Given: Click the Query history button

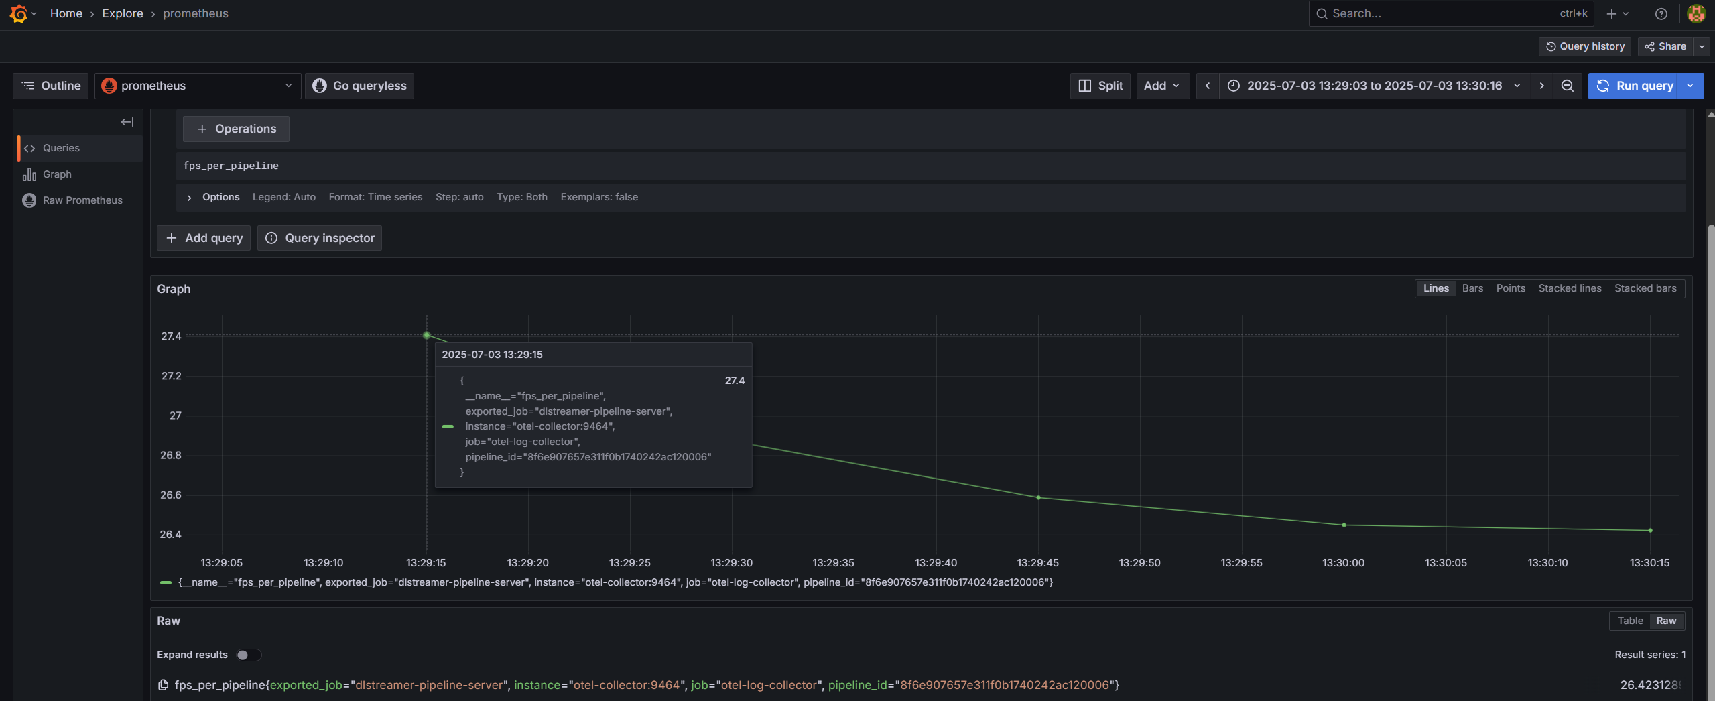Looking at the screenshot, I should pos(1584,46).
